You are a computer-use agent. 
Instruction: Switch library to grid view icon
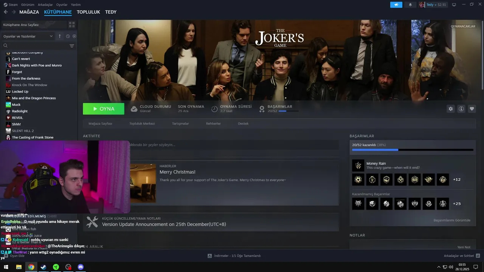[x=71, y=25]
